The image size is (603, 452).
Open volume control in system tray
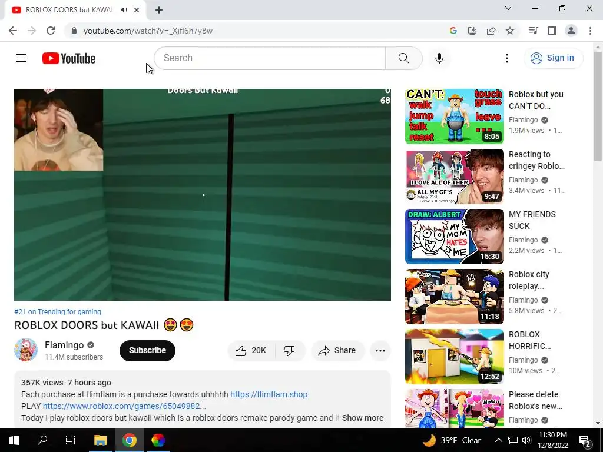click(526, 440)
